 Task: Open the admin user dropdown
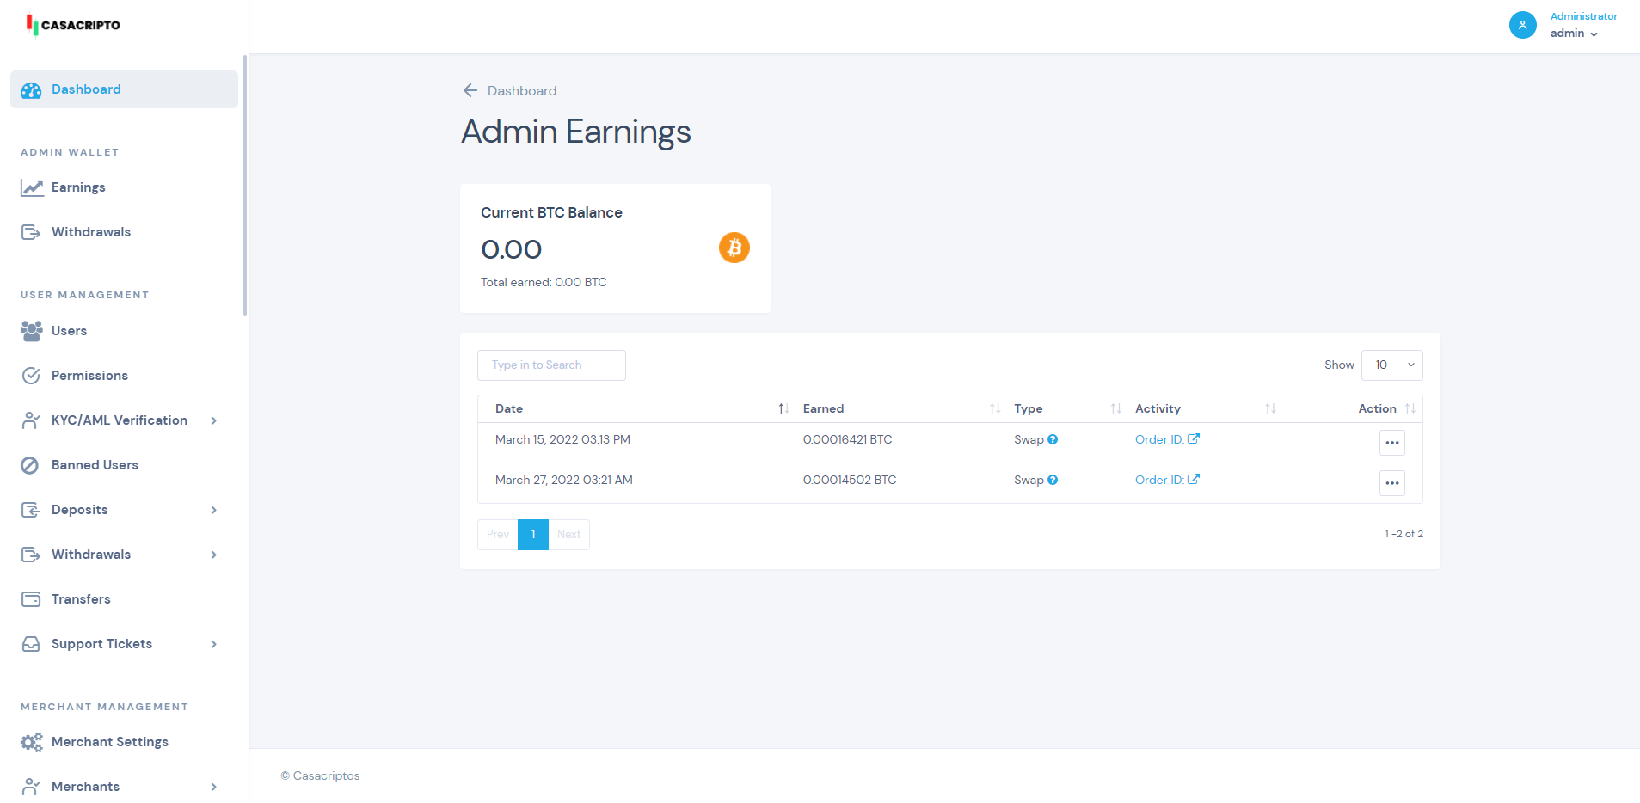coord(1575,34)
